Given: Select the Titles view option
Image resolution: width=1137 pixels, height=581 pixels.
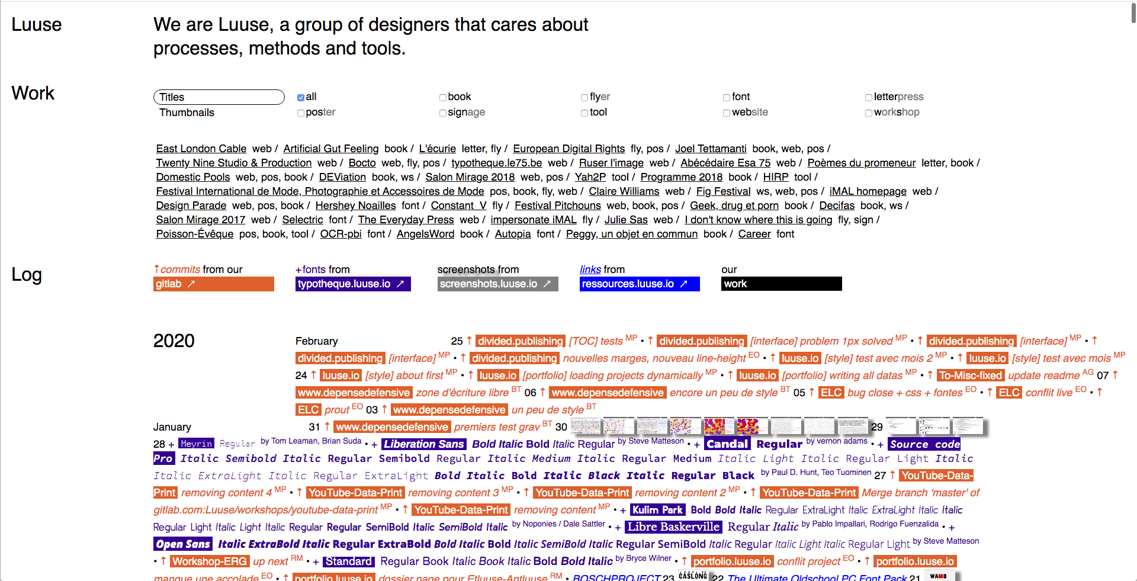Looking at the screenshot, I should [x=219, y=97].
